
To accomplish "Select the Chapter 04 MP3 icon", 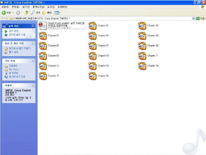I will 92,36.
